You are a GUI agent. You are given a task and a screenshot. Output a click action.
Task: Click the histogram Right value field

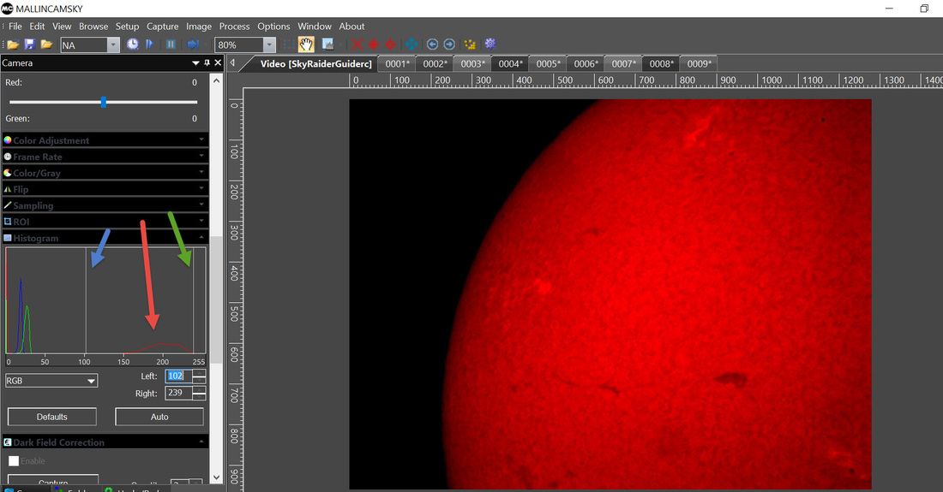(178, 393)
